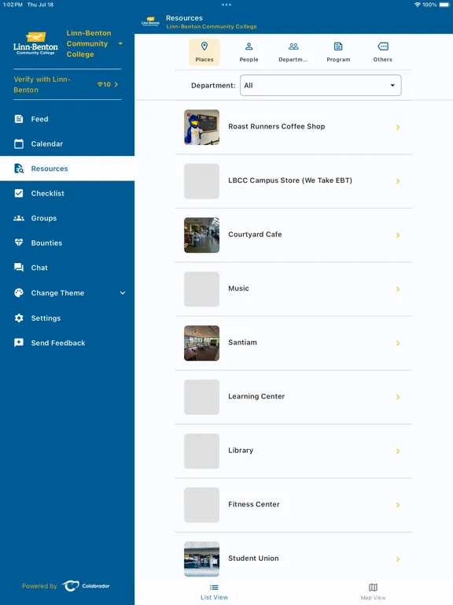The width and height of the screenshot is (453, 605).
Task: Click the Student Union thumbnail
Action: click(201, 559)
